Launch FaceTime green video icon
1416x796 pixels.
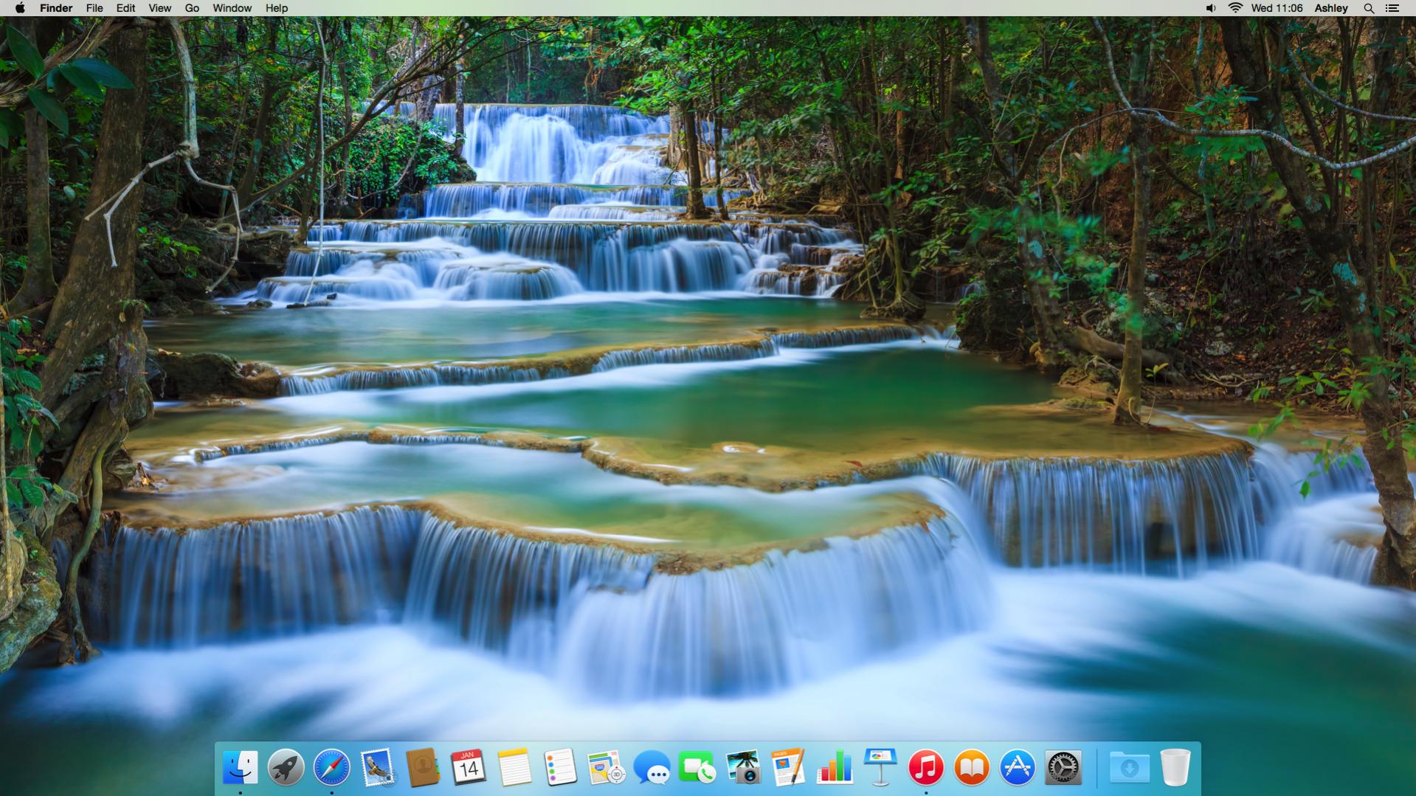tap(697, 767)
